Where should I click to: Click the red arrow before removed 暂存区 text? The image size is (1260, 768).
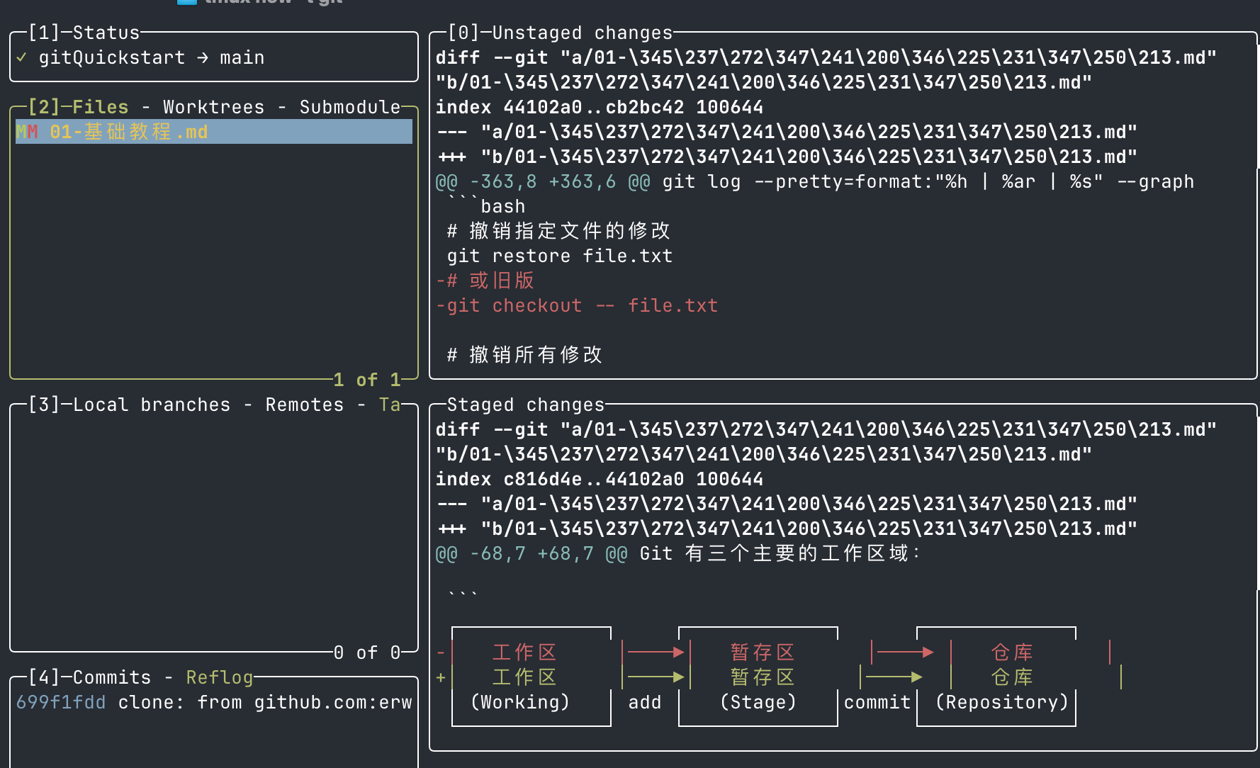click(x=655, y=652)
